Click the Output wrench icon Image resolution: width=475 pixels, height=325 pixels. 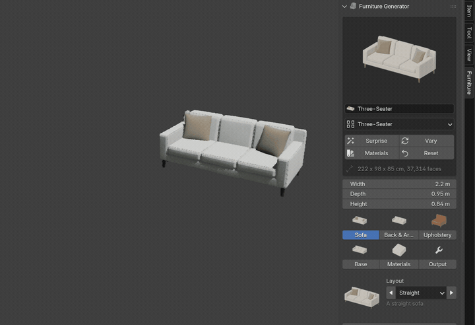pos(439,250)
